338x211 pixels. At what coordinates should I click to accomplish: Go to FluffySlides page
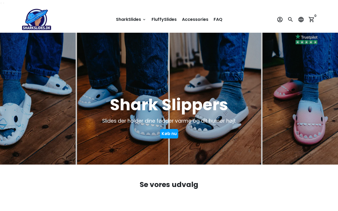coord(164,20)
